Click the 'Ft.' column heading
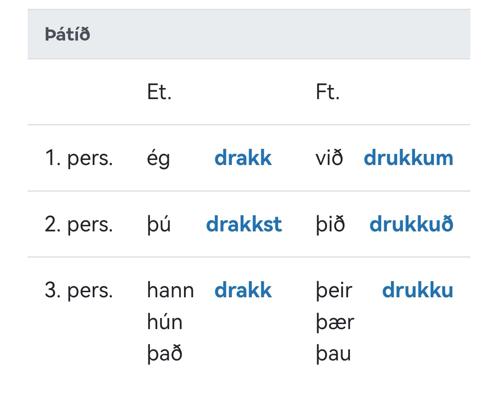This screenshot has width=498, height=407. point(327,92)
